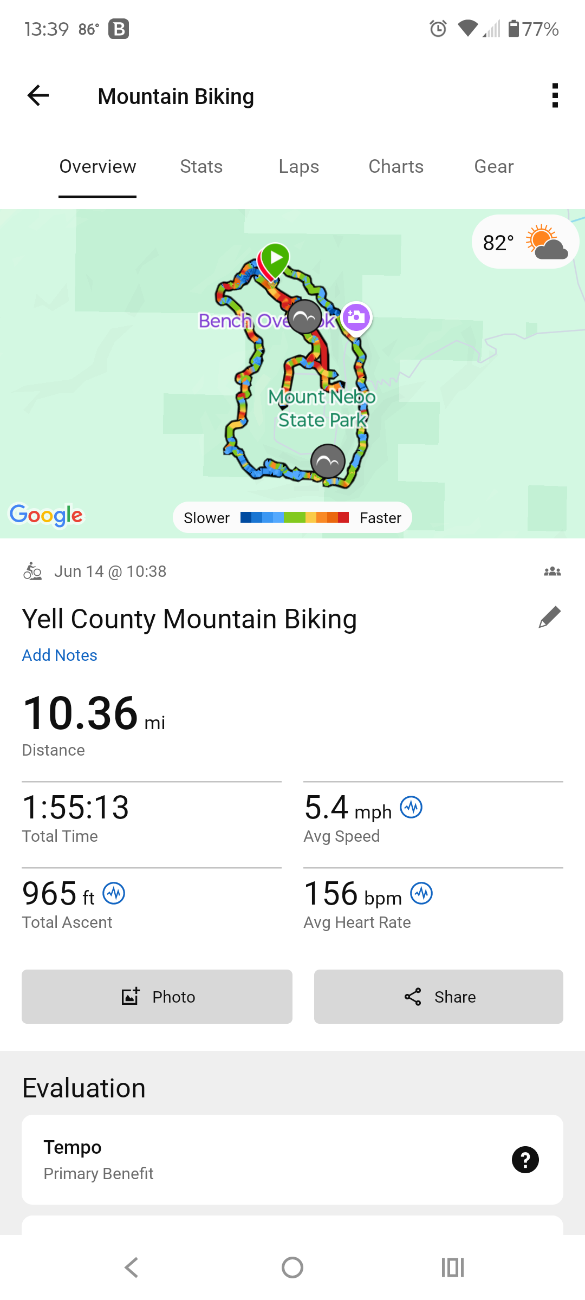This screenshot has height=1300, width=585.
Task: Tap the question mark on the Tempo card
Action: click(525, 1160)
